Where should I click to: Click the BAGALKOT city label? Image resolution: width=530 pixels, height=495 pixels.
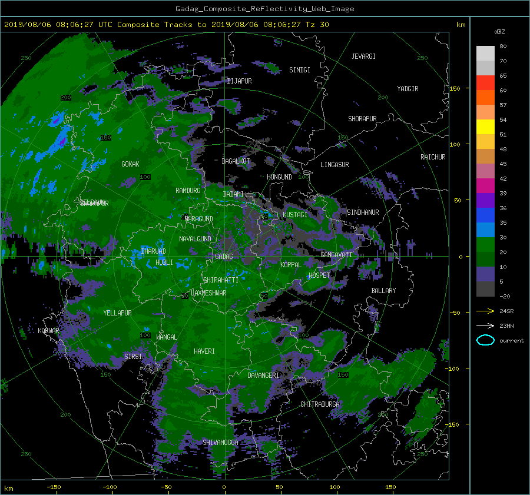point(236,161)
